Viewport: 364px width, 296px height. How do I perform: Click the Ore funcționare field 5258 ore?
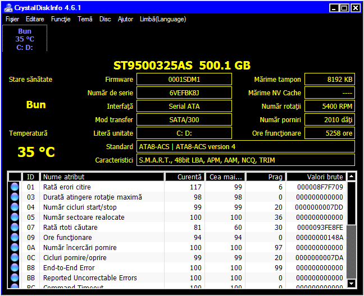[330, 133]
